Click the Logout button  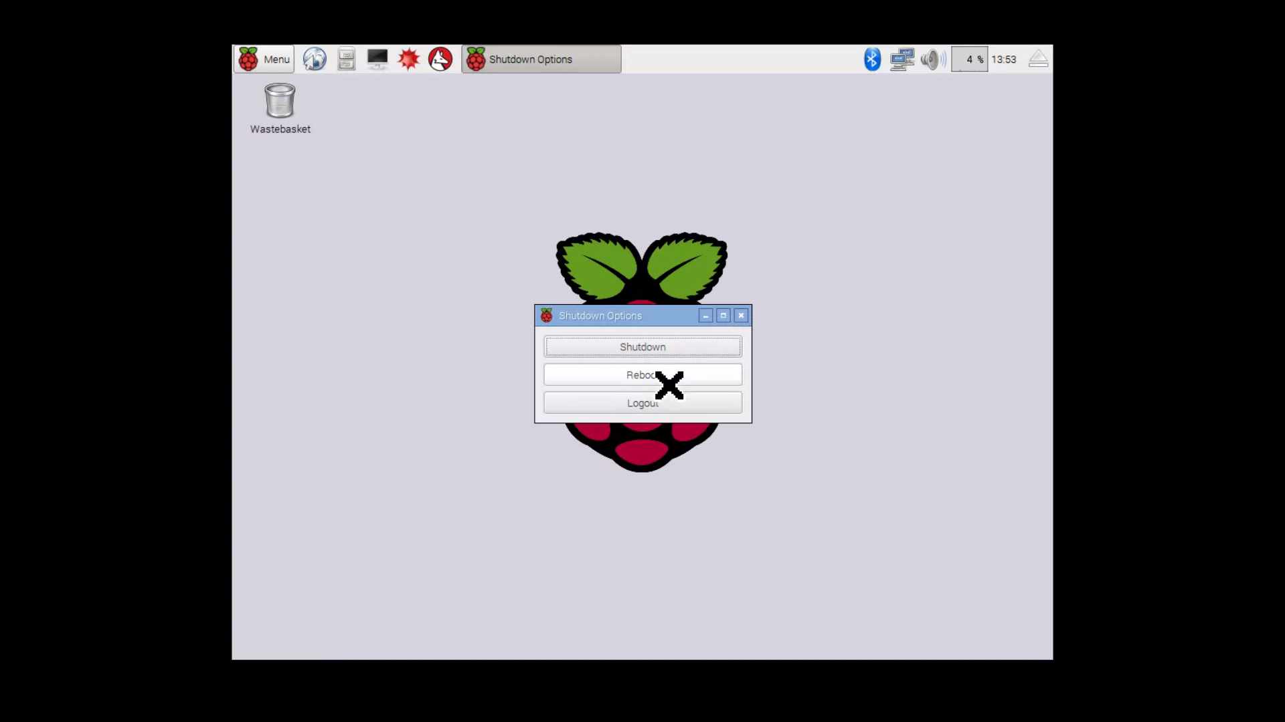click(x=642, y=402)
